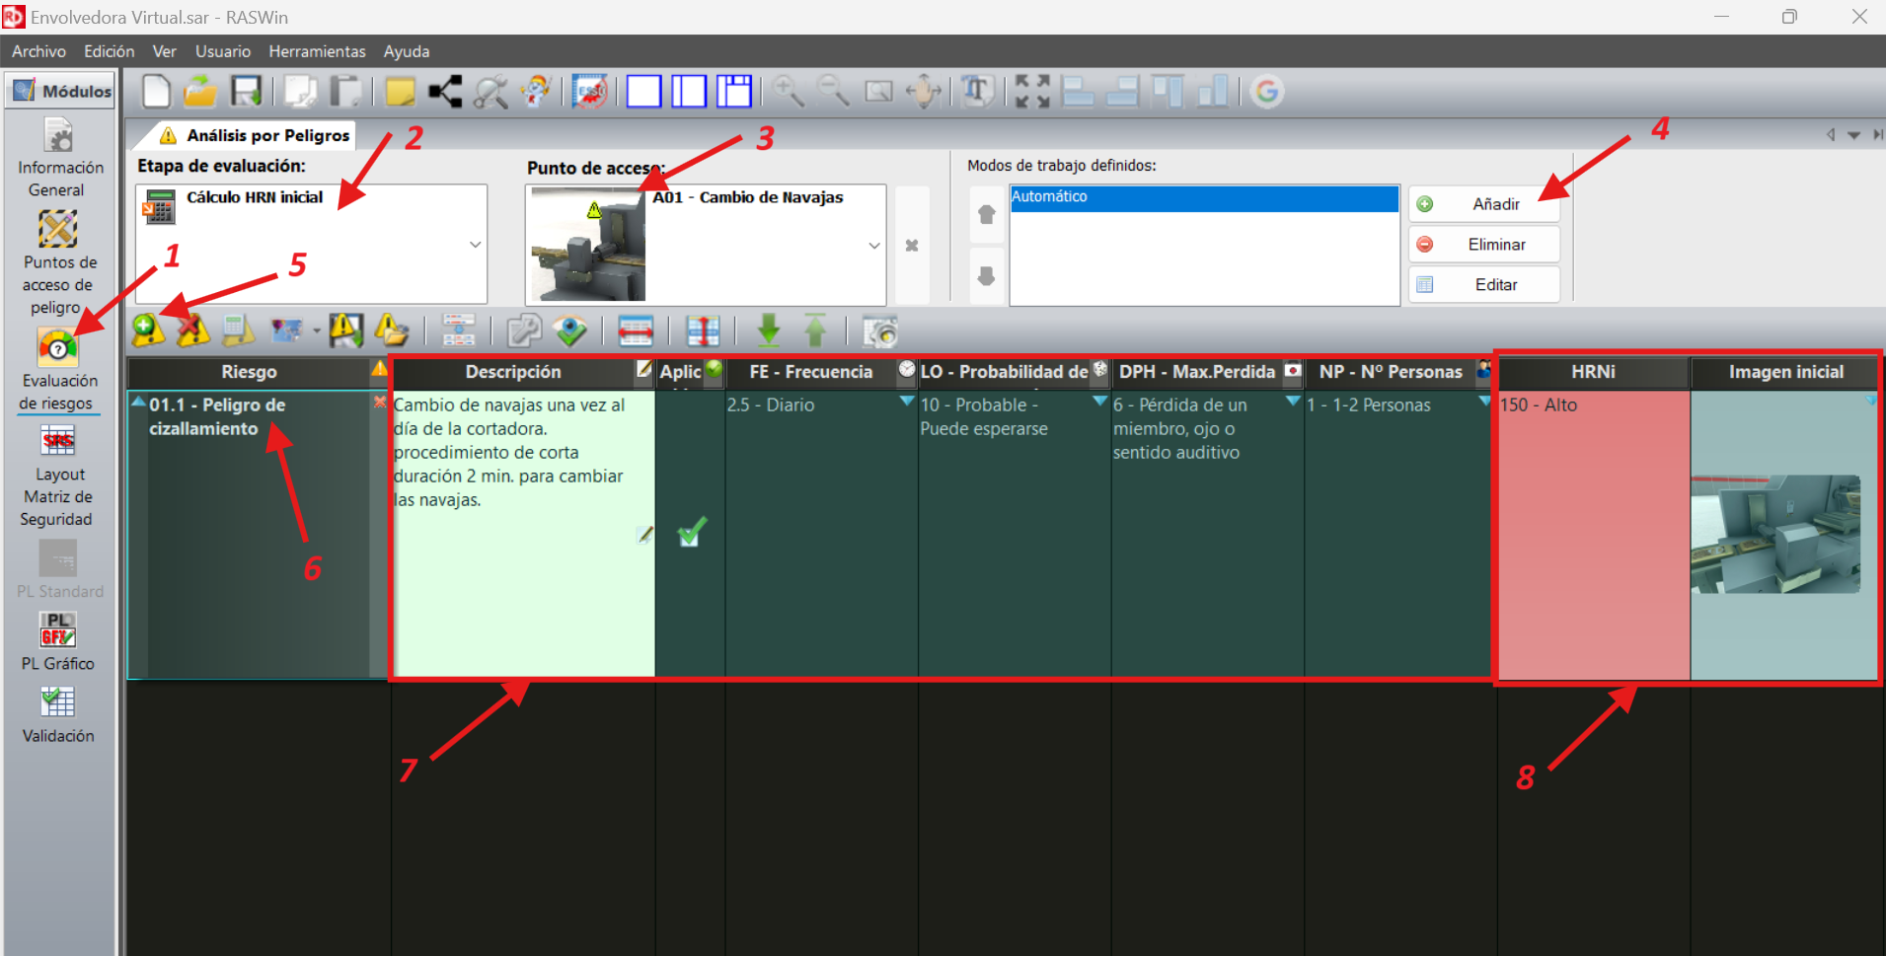The height and width of the screenshot is (956, 1886).
Task: Save project with the floppy disk icon
Action: [246, 92]
